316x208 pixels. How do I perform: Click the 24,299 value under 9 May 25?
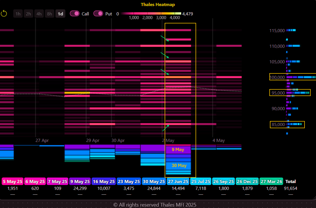(80, 189)
